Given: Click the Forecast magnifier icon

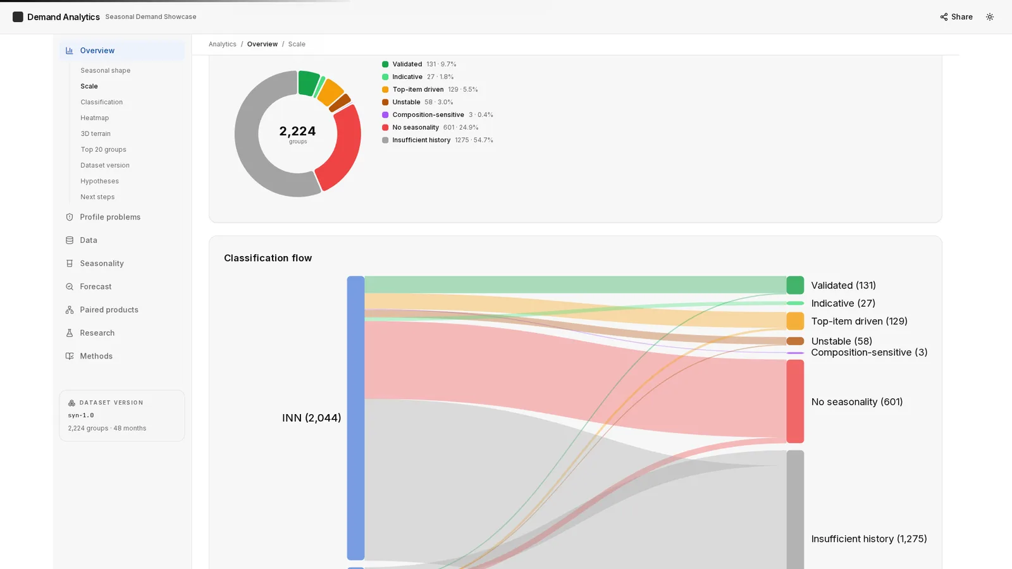Looking at the screenshot, I should coord(70,286).
